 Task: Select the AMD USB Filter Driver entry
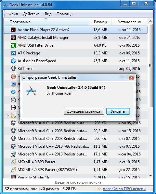tap(75, 45)
